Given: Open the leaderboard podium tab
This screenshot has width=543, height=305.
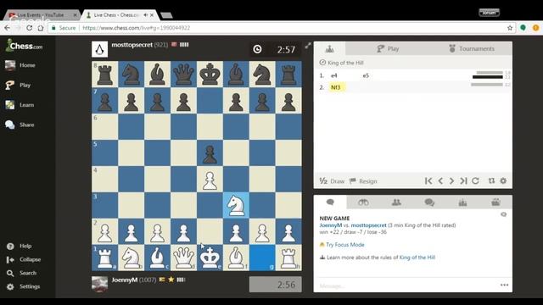Looking at the screenshot, I should coord(462,202).
